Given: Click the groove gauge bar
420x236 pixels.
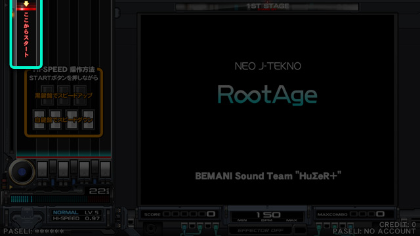Looking at the screenshot, I should pos(60,199).
